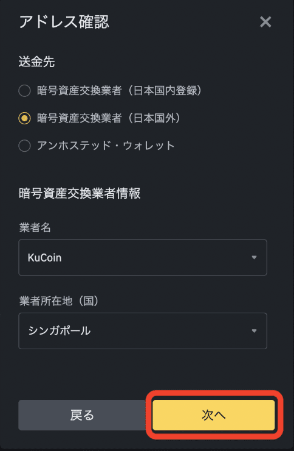Screen dimensions: 294x451
Task: Click the arrow icon in the KuCoin dropdown
Action: (254, 257)
